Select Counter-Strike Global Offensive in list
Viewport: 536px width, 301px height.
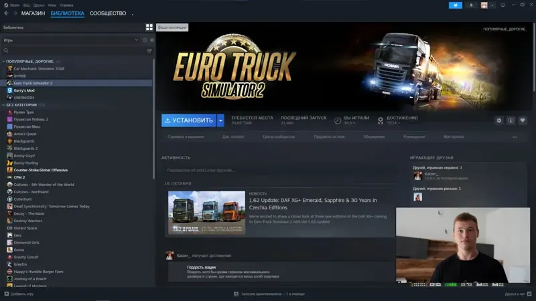(41, 170)
